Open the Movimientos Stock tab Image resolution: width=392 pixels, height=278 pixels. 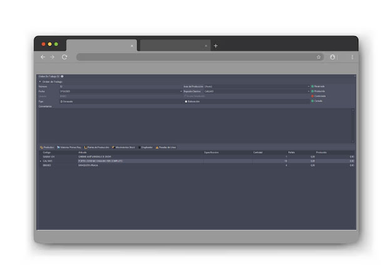pyautogui.click(x=123, y=147)
